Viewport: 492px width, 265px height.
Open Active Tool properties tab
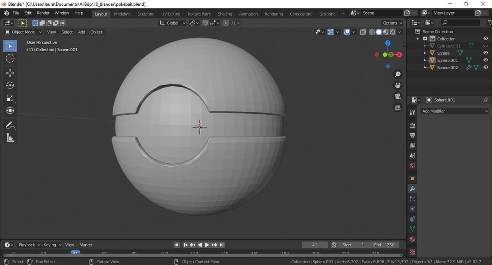pos(412,112)
